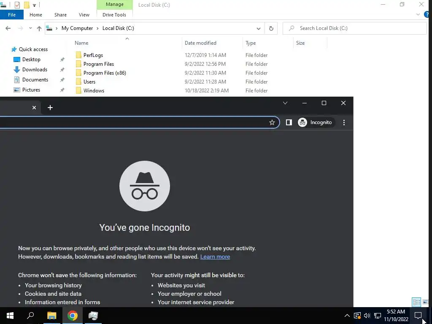Open a new Chrome tab
Image resolution: width=432 pixels, height=324 pixels.
click(x=50, y=108)
